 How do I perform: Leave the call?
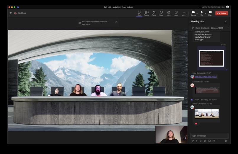tap(221, 13)
